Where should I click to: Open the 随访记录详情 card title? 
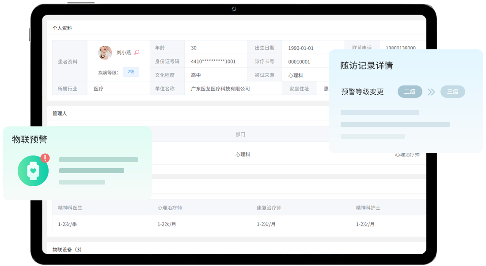tap(366, 66)
